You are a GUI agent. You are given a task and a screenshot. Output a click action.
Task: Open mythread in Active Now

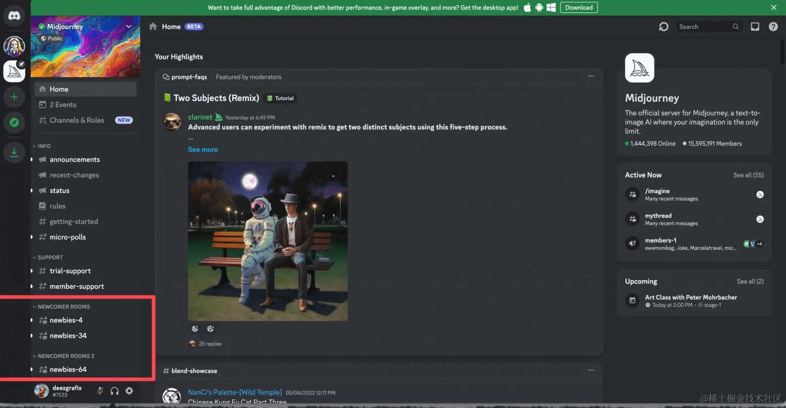pos(694,219)
